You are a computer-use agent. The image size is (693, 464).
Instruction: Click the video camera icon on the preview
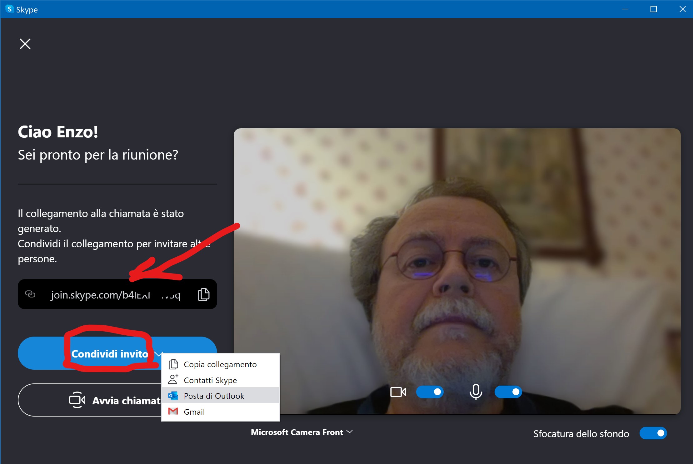[x=398, y=392]
